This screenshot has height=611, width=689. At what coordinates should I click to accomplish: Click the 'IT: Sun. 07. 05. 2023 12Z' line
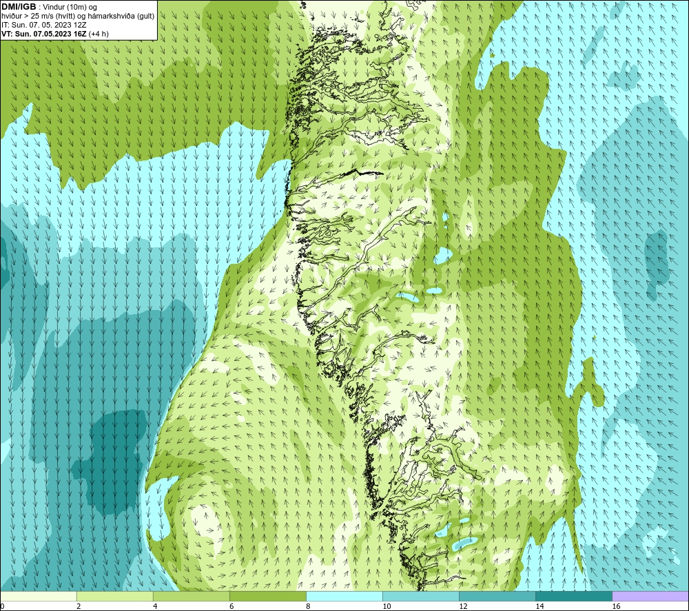point(44,25)
